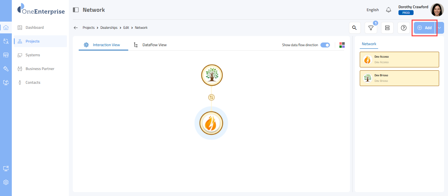Click the Add button

[x=424, y=28]
